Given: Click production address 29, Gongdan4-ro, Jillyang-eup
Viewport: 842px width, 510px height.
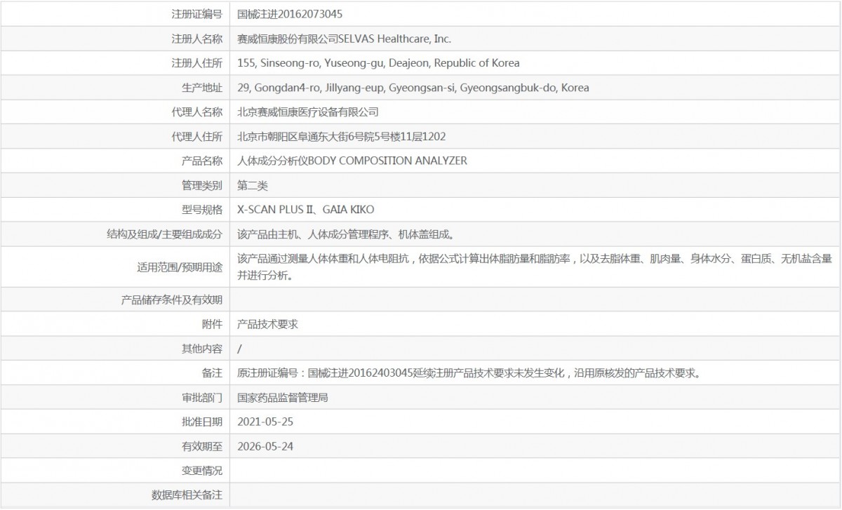Looking at the screenshot, I should (x=413, y=88).
